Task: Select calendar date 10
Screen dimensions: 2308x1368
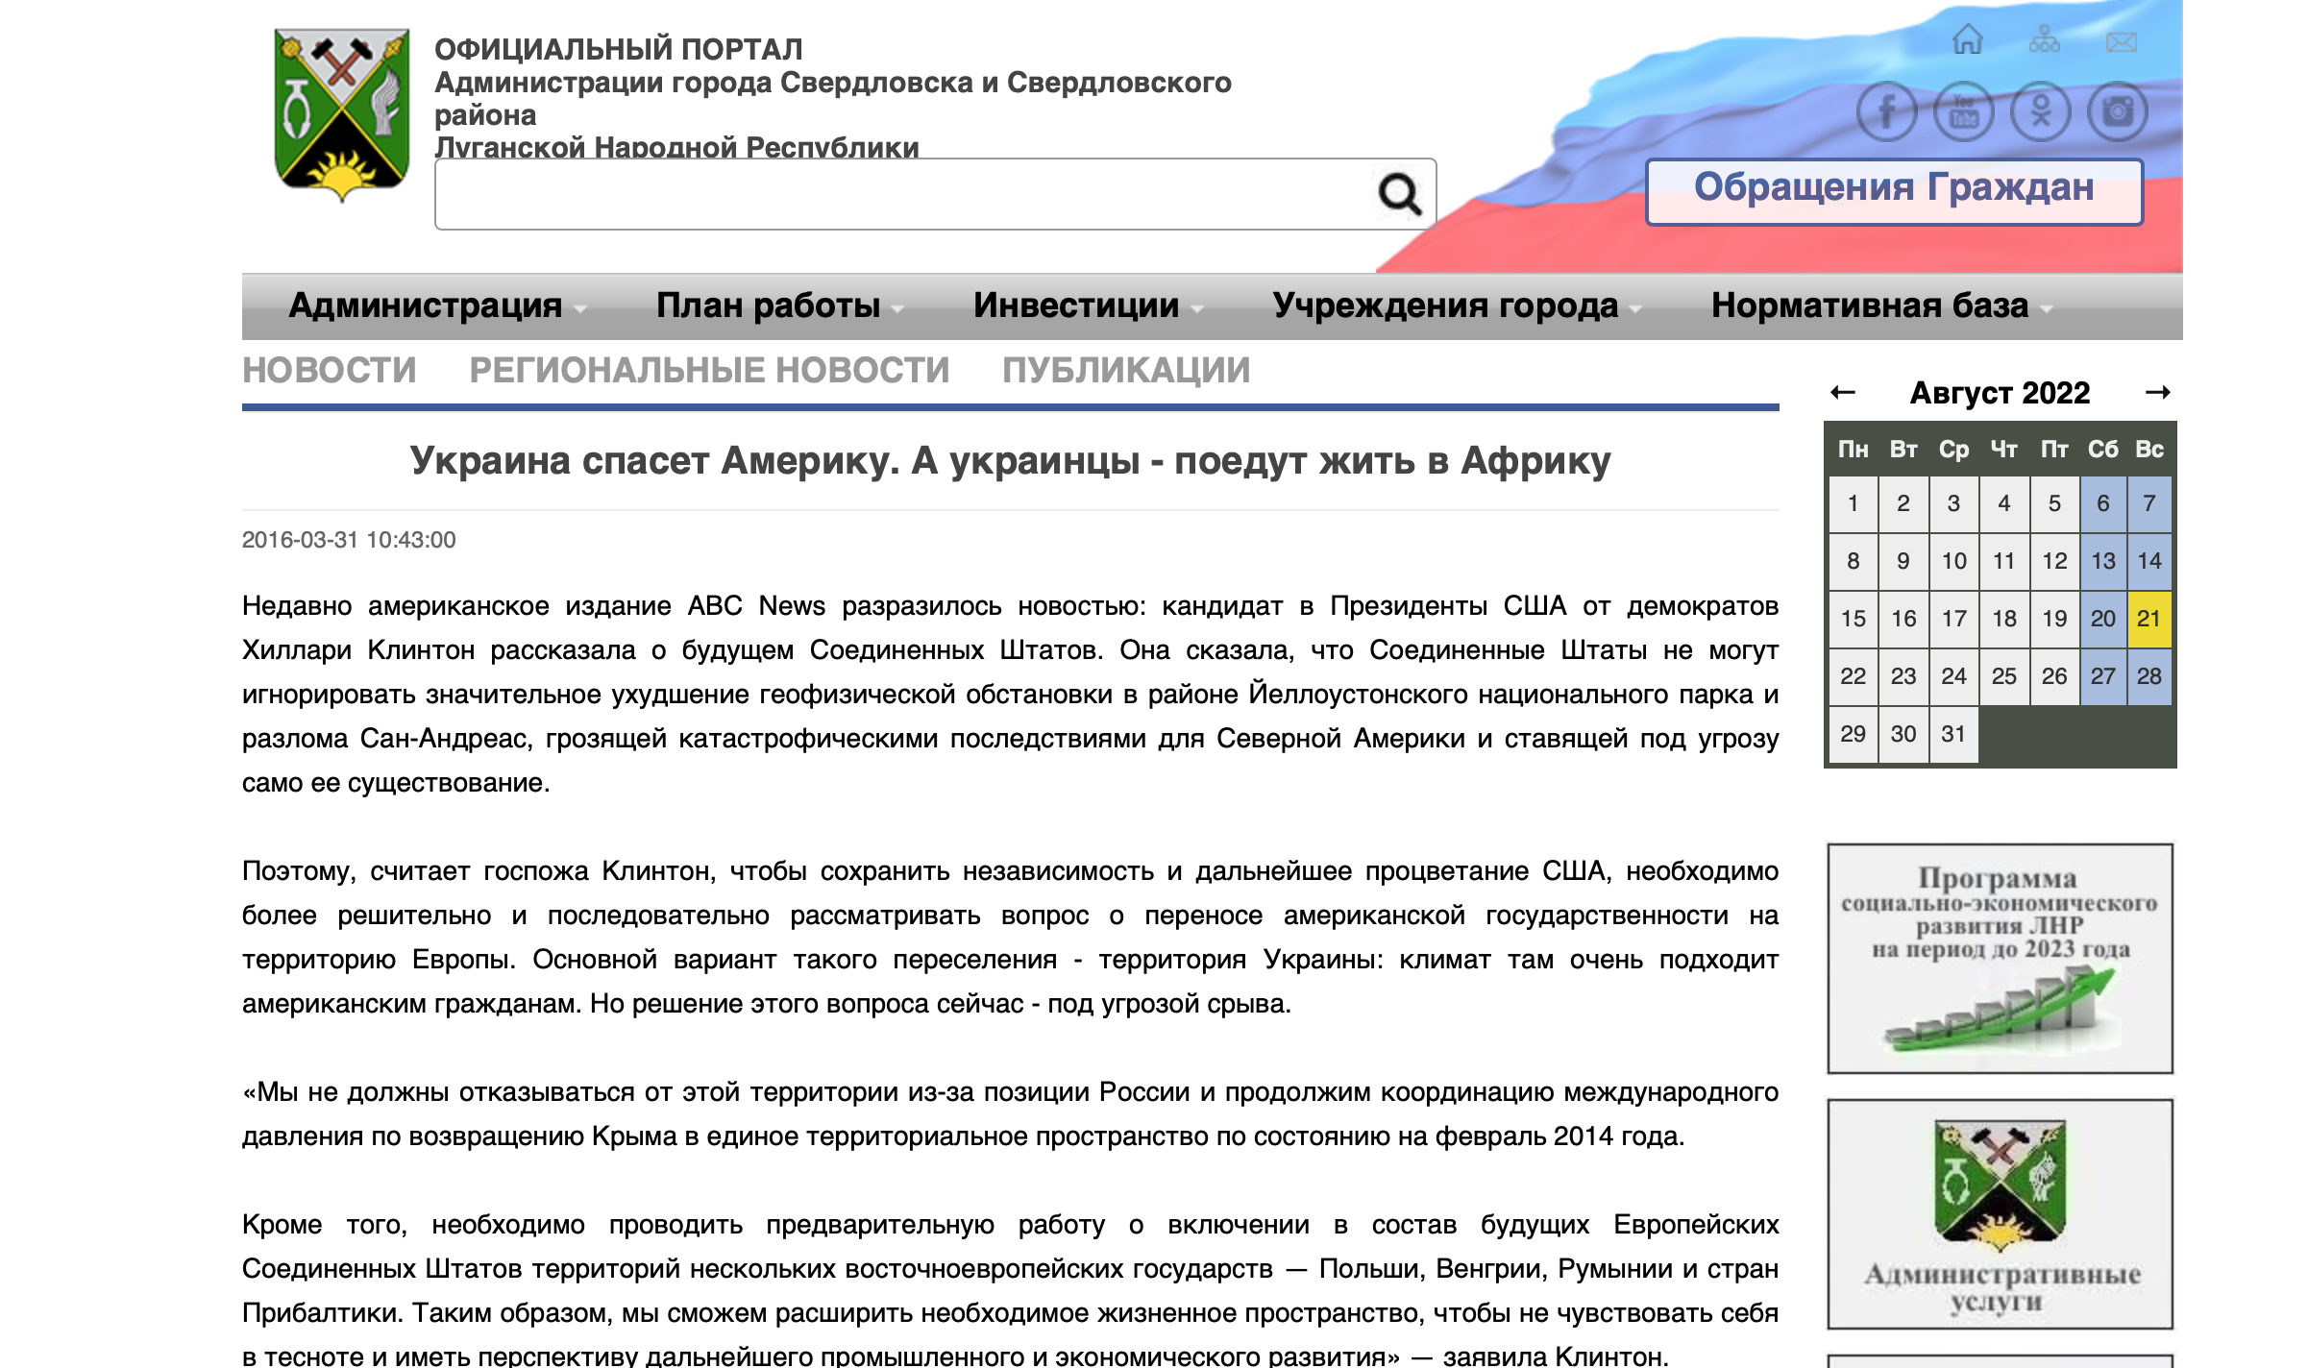Action: 1953,561
